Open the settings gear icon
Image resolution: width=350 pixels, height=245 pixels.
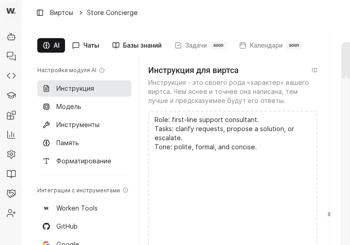(x=11, y=154)
